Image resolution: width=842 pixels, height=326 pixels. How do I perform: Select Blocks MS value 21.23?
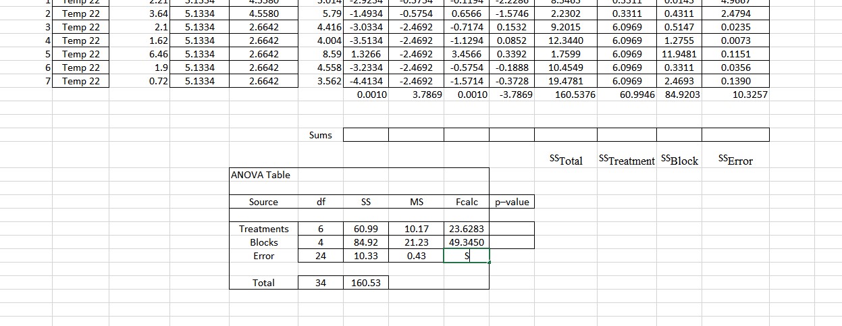[x=416, y=242]
